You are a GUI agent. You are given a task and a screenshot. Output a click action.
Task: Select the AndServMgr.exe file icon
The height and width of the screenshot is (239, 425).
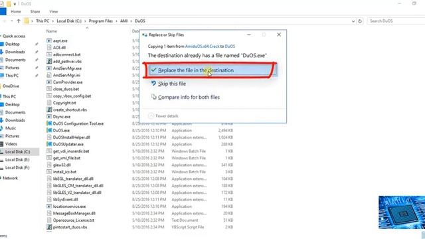(x=49, y=68)
